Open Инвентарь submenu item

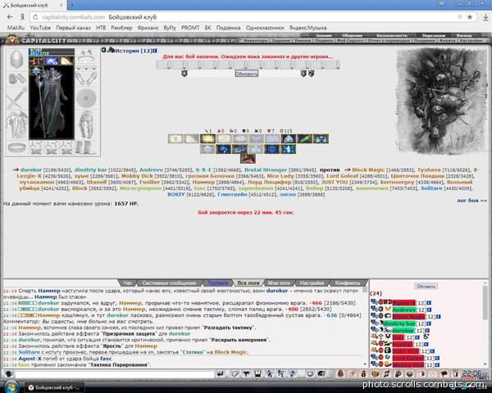coord(254,40)
